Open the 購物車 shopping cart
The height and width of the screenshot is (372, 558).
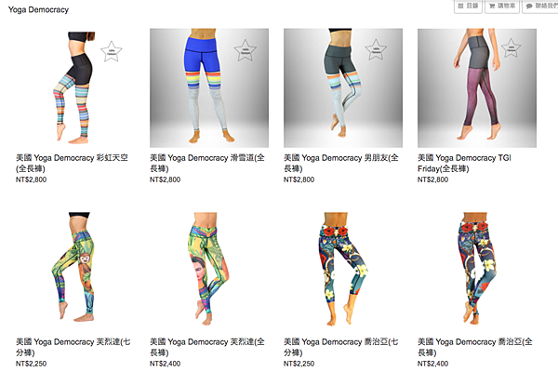pyautogui.click(x=502, y=7)
